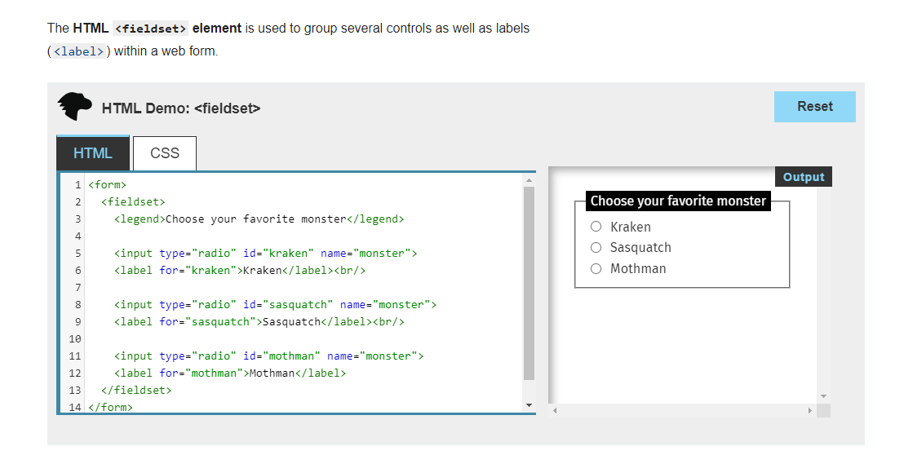Click the Mothman label in the output
Image resolution: width=904 pixels, height=455 pixels.
coord(638,268)
